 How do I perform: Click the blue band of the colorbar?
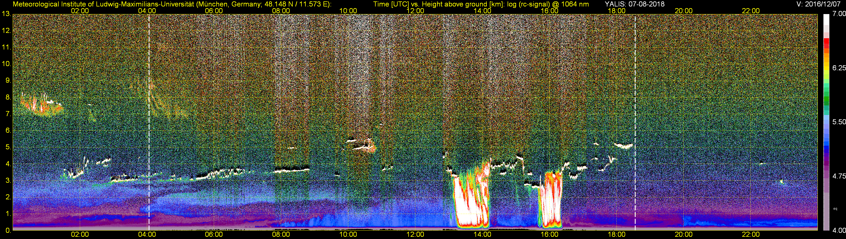[x=826, y=144]
